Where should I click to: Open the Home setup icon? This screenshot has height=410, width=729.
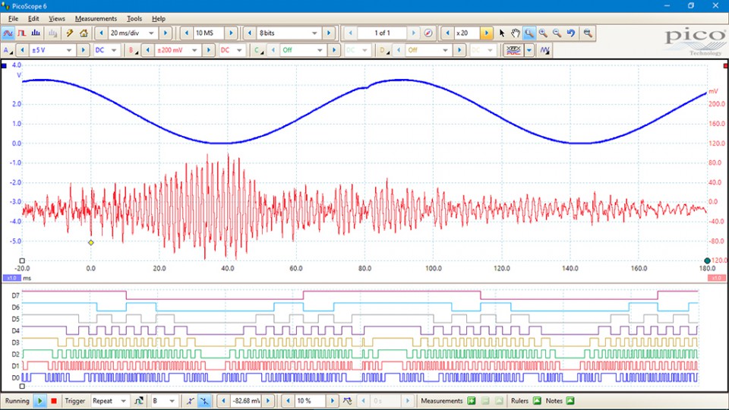pyautogui.click(x=84, y=33)
